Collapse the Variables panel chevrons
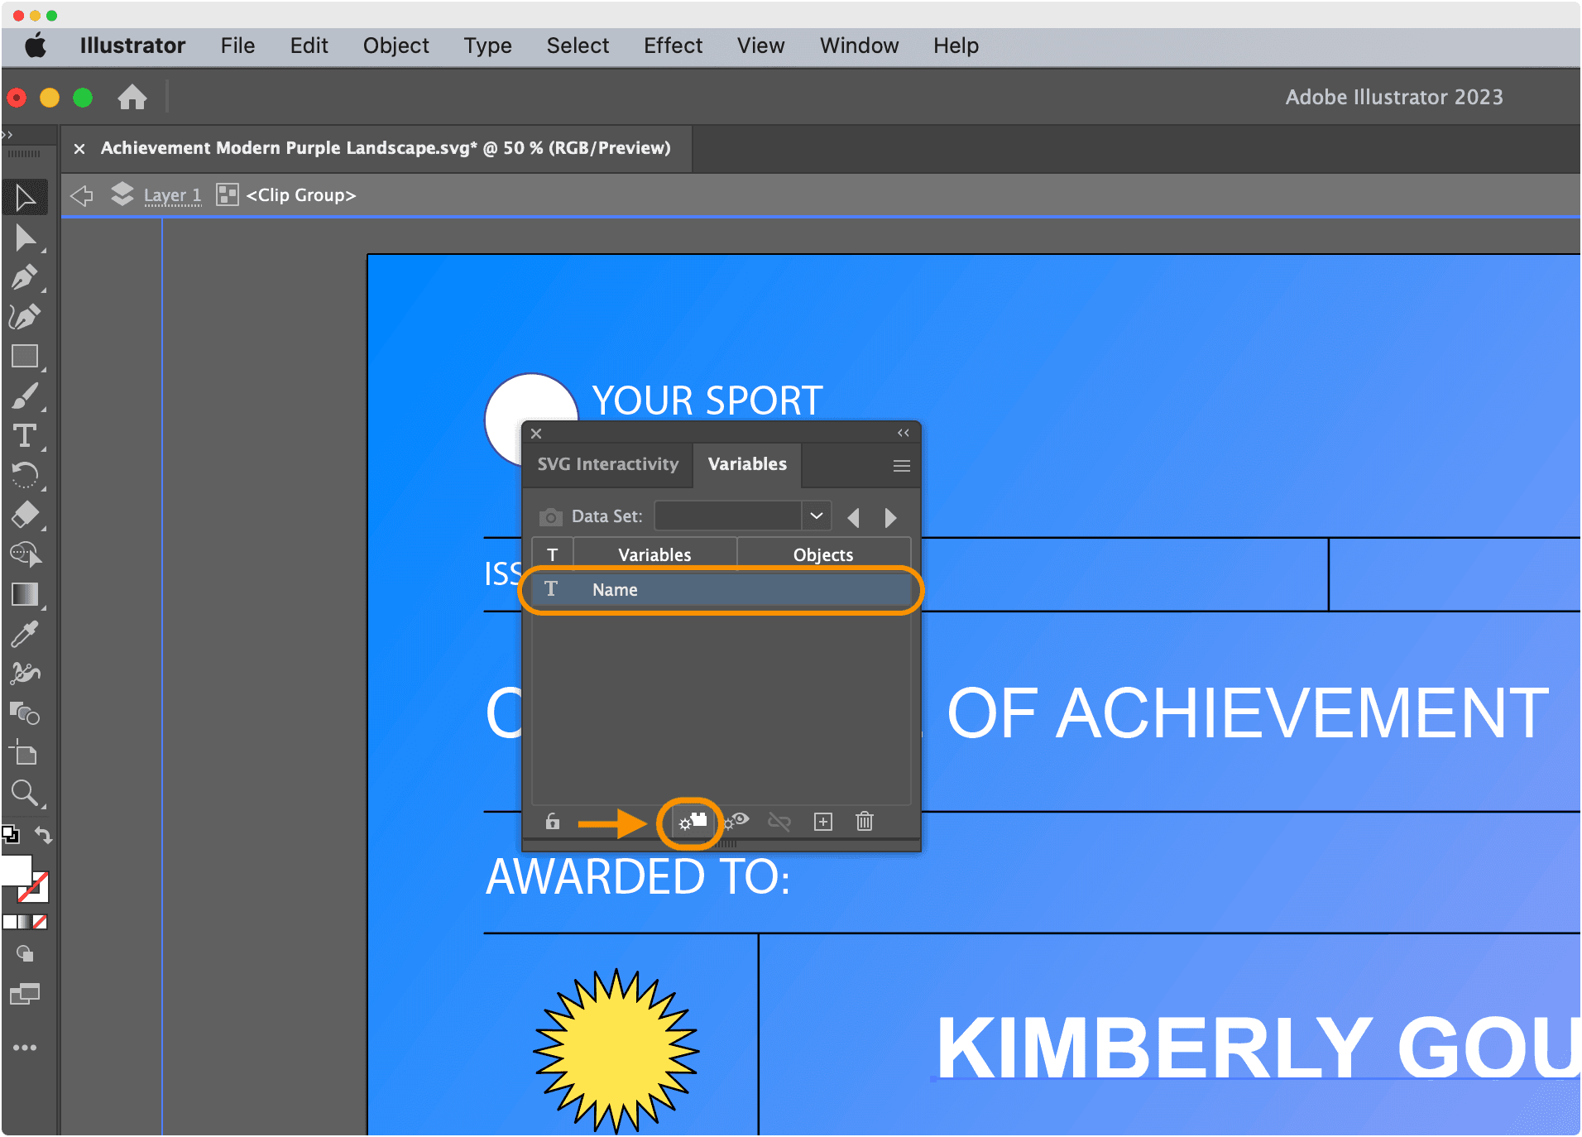The height and width of the screenshot is (1137, 1582). [x=904, y=433]
